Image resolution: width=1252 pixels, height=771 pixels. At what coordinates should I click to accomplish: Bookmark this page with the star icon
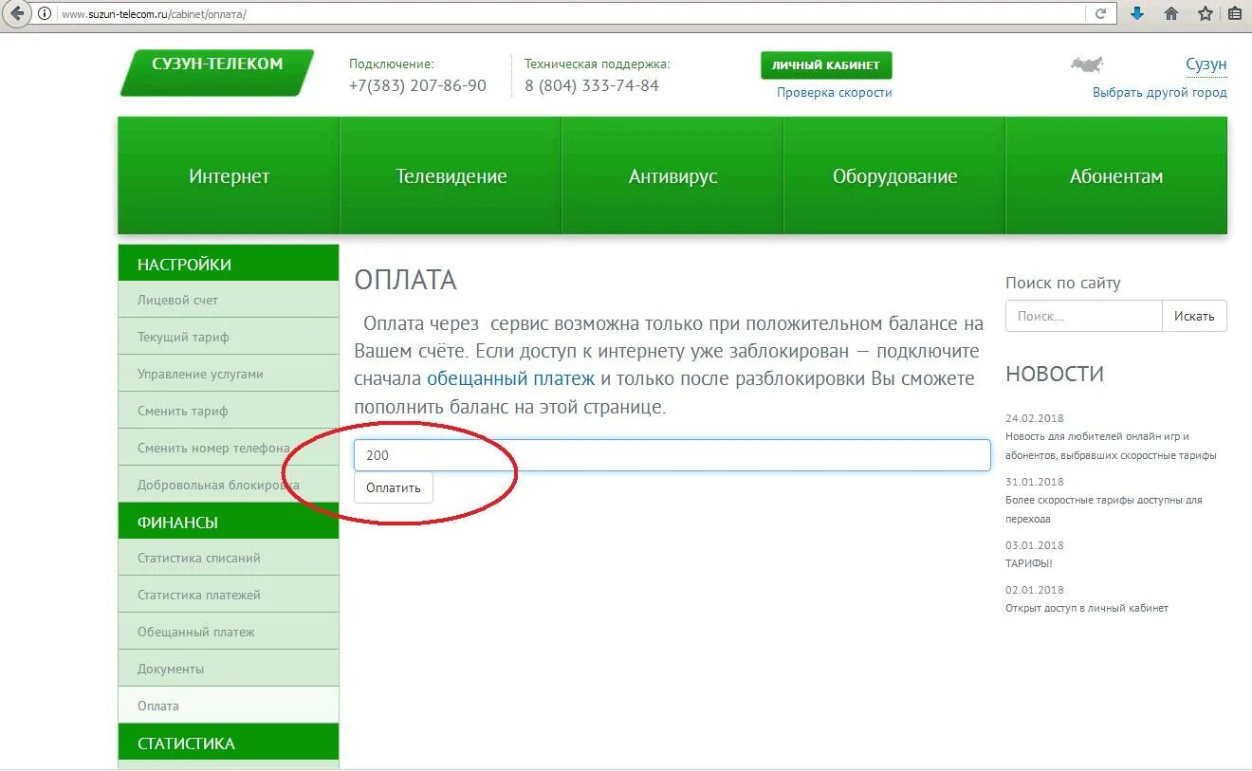[x=1206, y=13]
